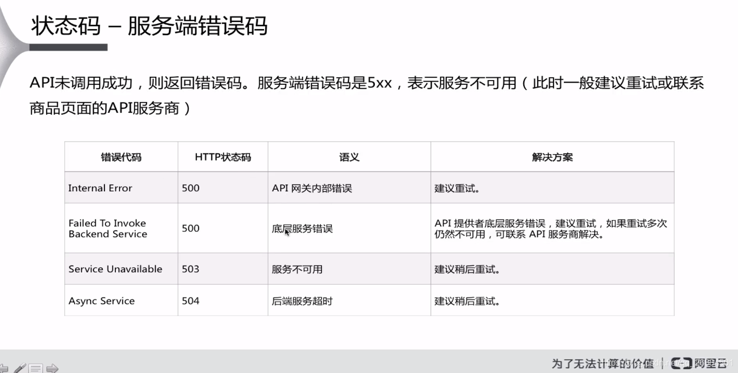Select the 解决方案 column header
738x373 pixels.
552,157
